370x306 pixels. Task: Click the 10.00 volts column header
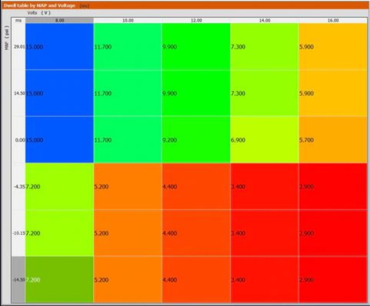tap(128, 20)
